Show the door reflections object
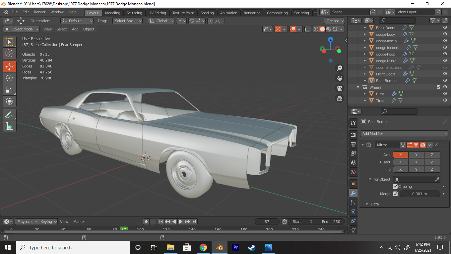Screen dimensions: 451x254 tap(445, 67)
